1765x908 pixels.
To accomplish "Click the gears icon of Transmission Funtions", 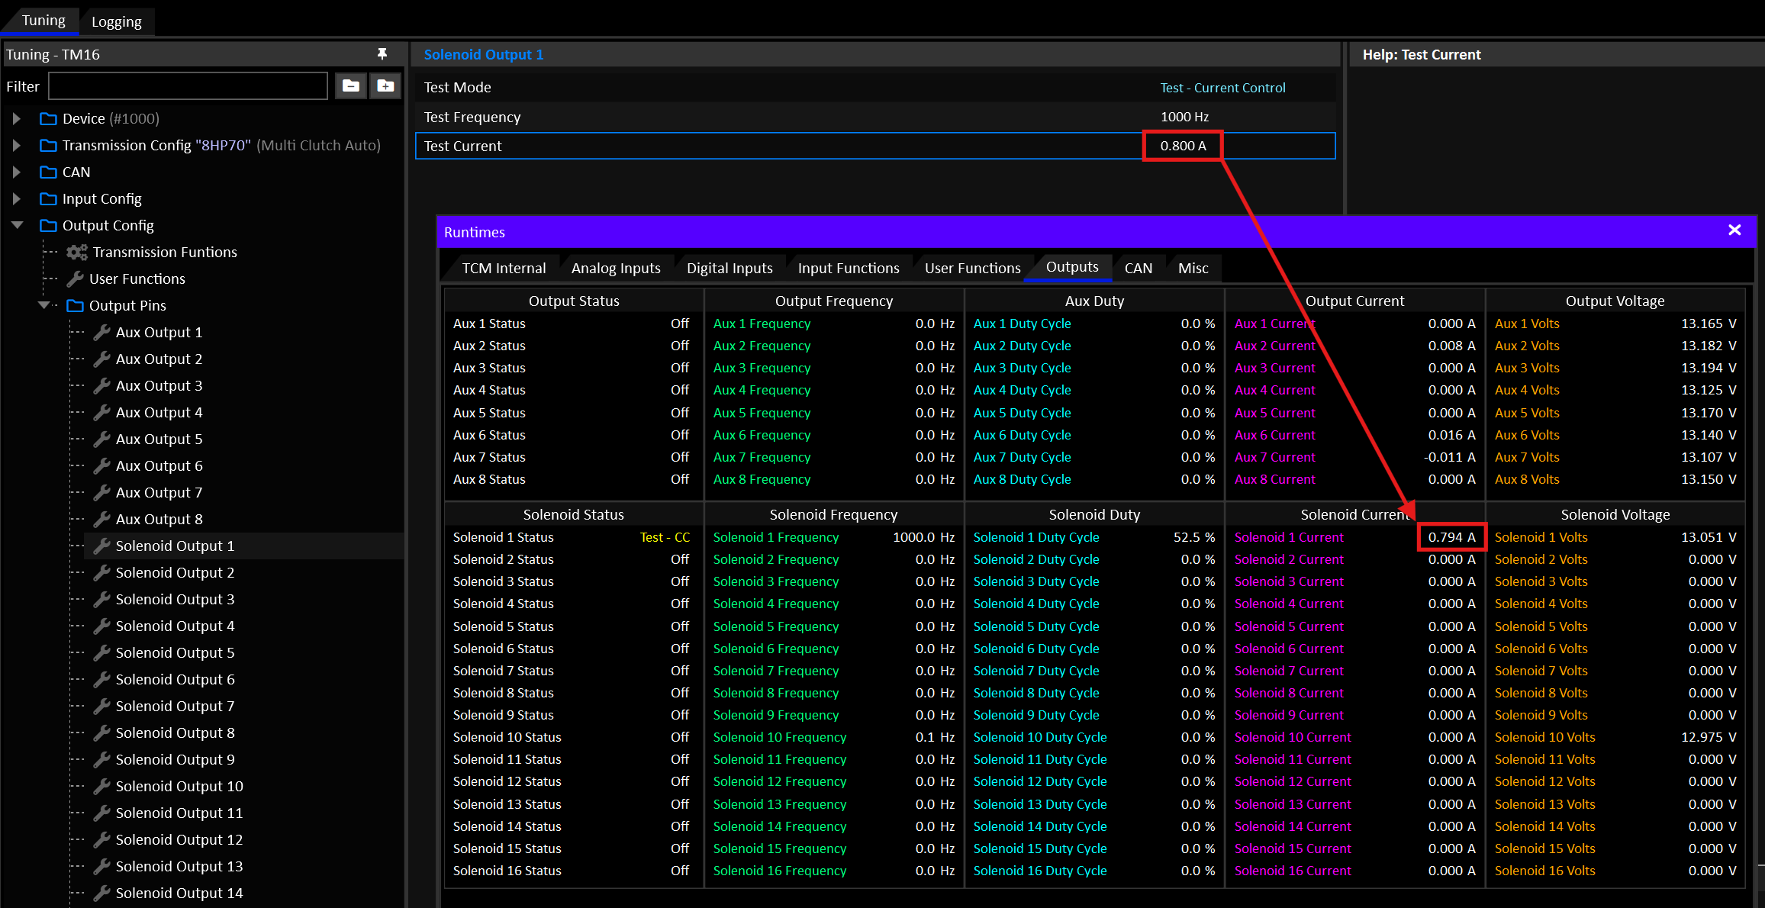I will [77, 252].
